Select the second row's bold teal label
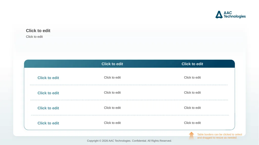Viewport: 259px width, 145px height. (48, 93)
